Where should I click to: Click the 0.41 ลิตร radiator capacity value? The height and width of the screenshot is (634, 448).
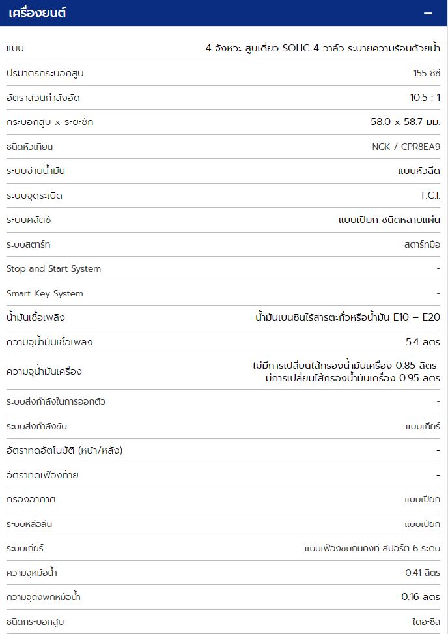[x=423, y=573]
